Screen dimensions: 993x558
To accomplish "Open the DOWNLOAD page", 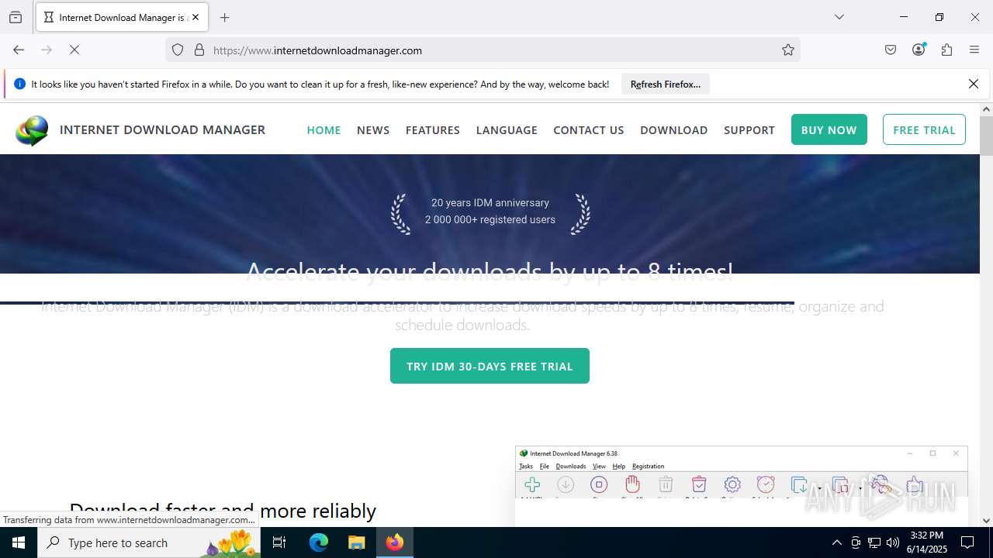I will coord(673,129).
